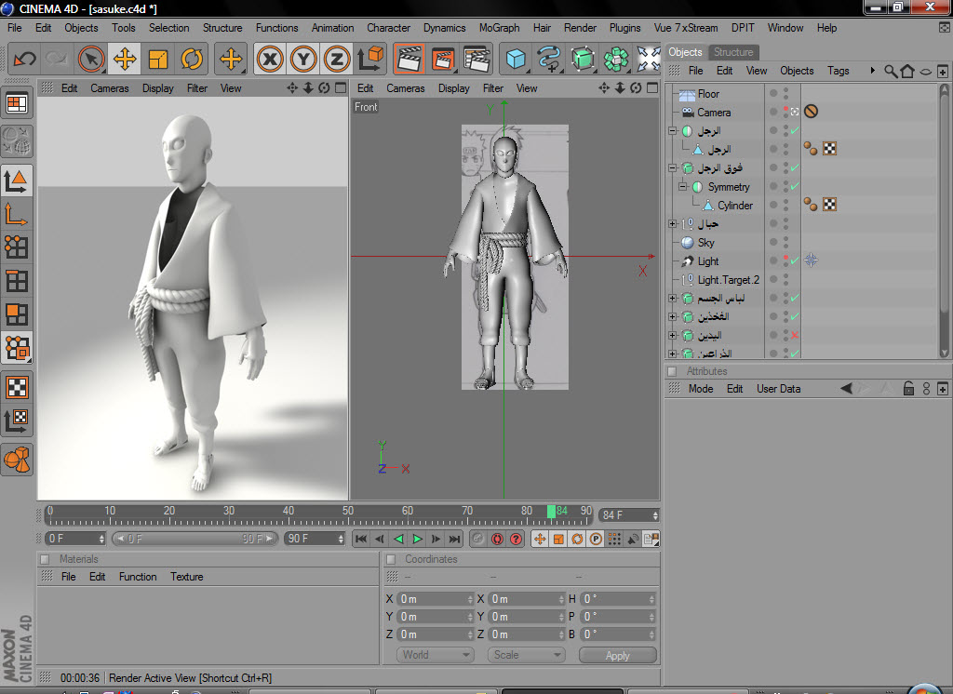
Task: Open the MoGraph menu
Action: (499, 28)
